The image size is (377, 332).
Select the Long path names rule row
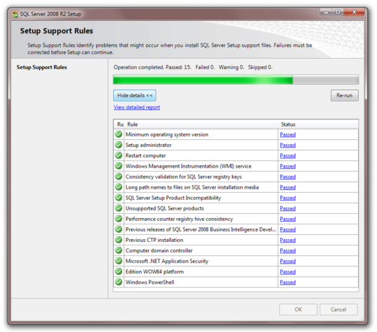tap(236, 187)
